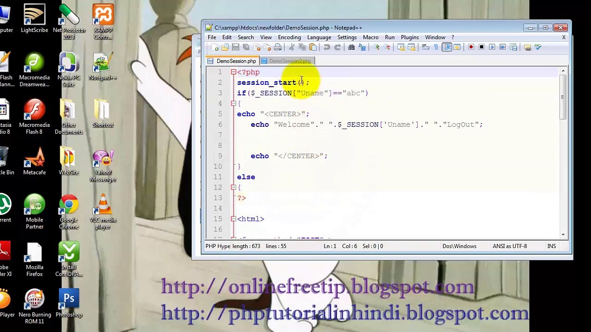The width and height of the screenshot is (591, 332).
Task: Click the editor scrollbar up arrow
Action: tap(563, 71)
